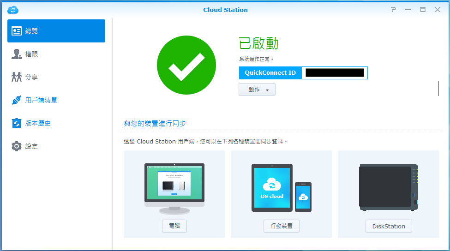Viewport: 450px width, 251px height.
Task: Click the DiskStation NAS device image
Action: click(389, 188)
